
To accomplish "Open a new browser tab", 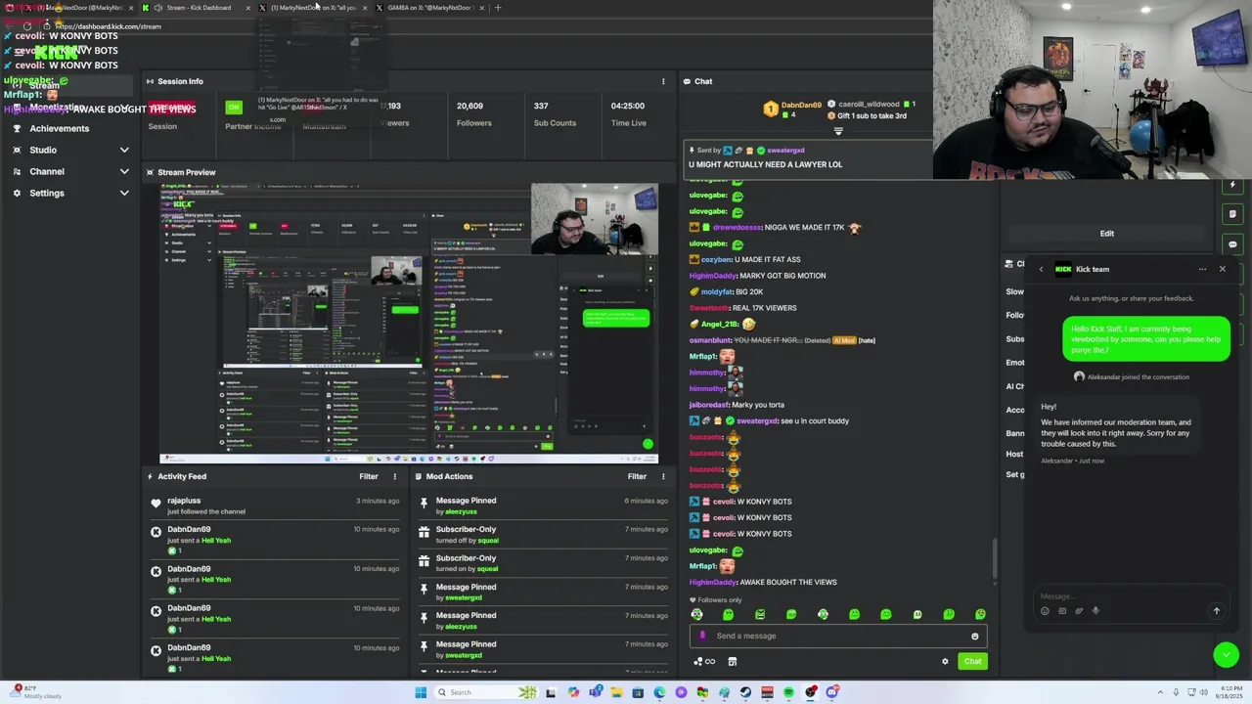I will 498,8.
